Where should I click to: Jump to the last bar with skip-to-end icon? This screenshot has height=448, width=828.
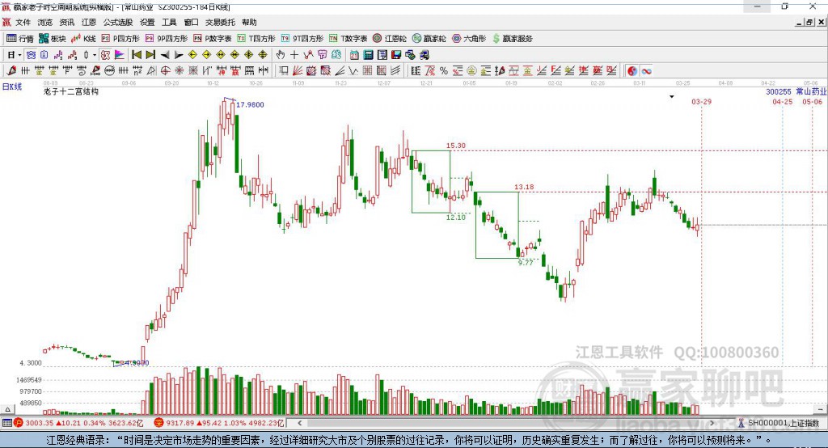[x=150, y=55]
